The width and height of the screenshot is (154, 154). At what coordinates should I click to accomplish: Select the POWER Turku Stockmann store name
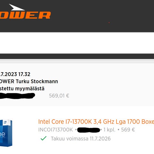[29, 81]
